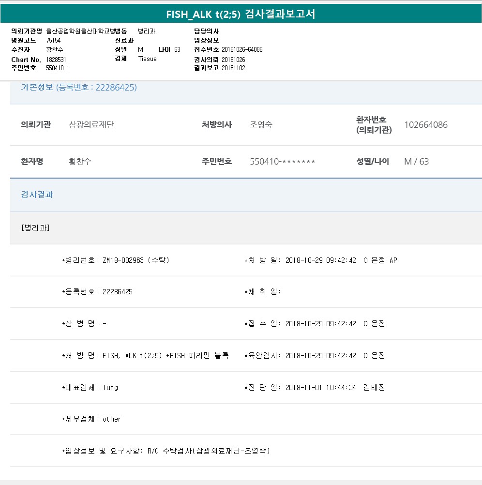482x485 pixels.
Task: Select the Chart No. 1828531 value
Action: click(56, 59)
